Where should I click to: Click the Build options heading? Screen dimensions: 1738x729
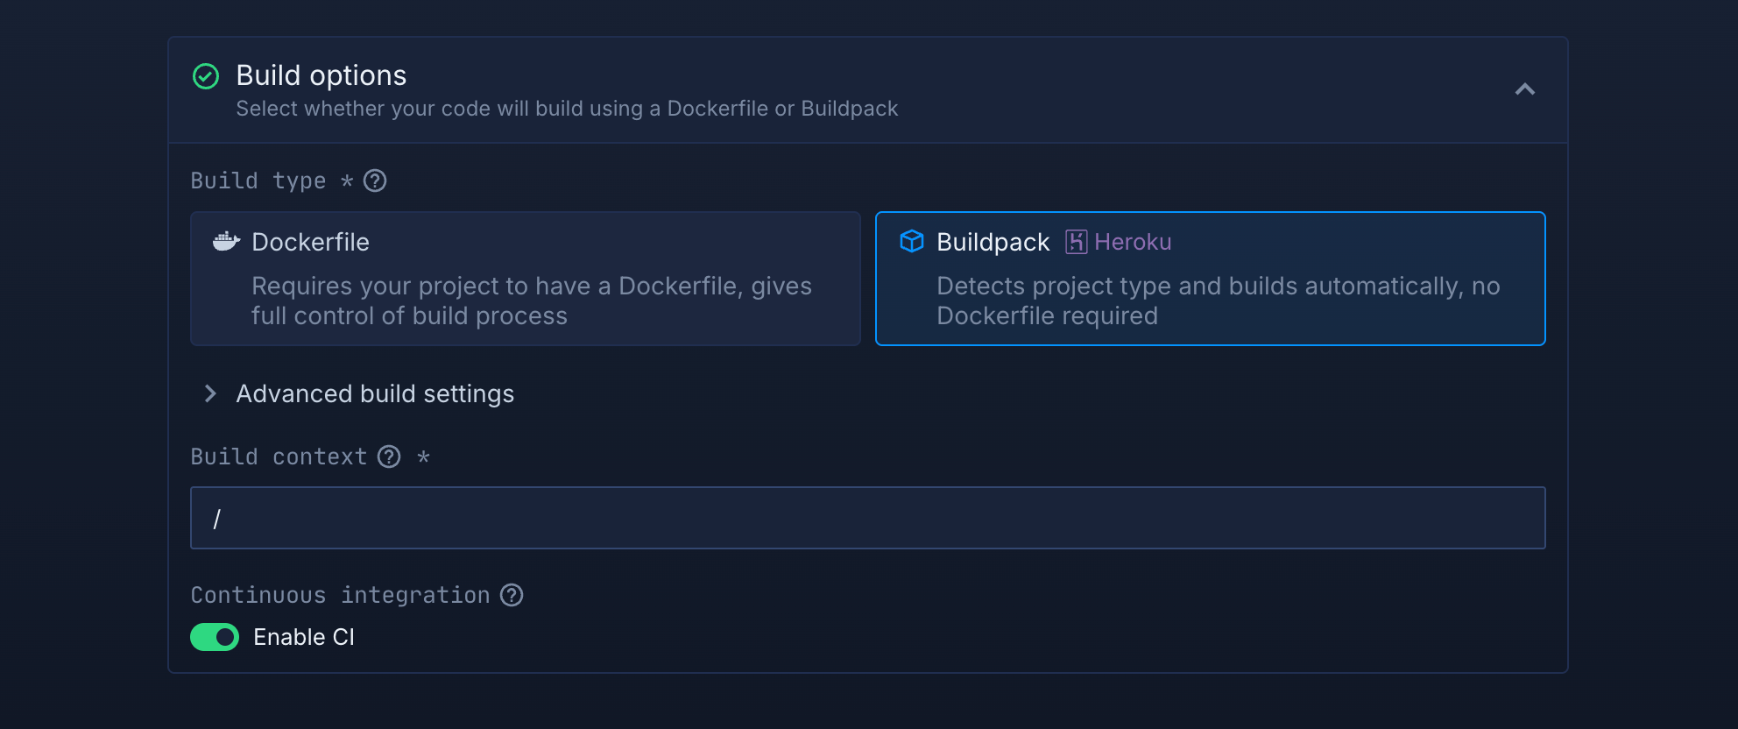pyautogui.click(x=321, y=75)
